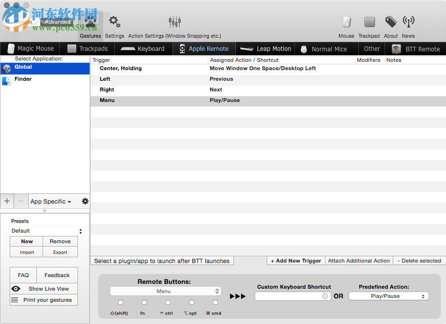Click the Mouse icon in the toolbar
Image resolution: width=446 pixels, height=324 pixels.
(346, 23)
